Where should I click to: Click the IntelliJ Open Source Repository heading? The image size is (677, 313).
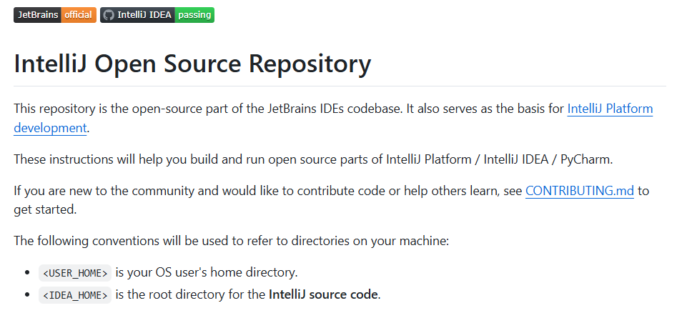tap(192, 64)
